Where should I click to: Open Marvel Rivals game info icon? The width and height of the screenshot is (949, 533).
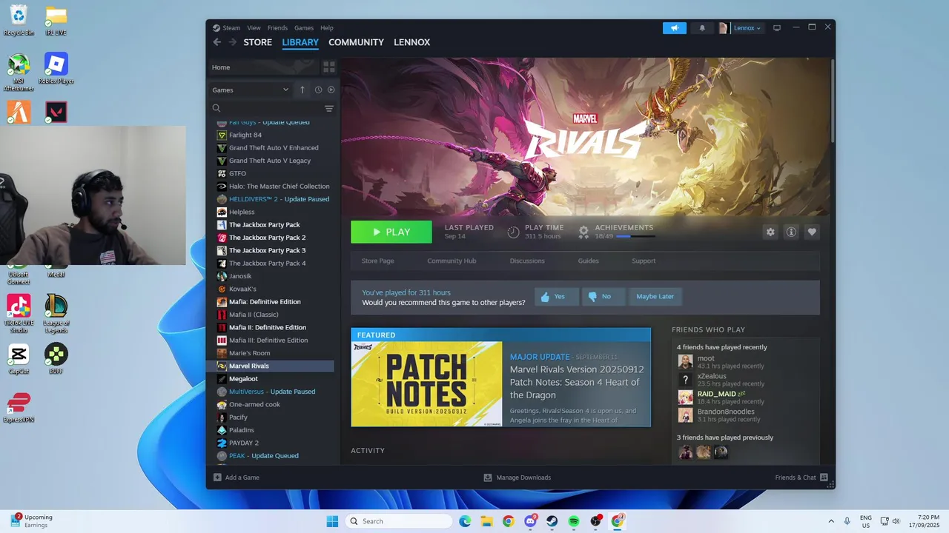click(791, 232)
